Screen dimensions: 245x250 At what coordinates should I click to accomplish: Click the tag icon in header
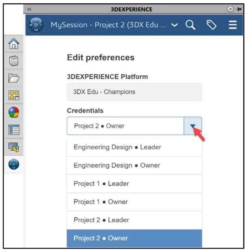coord(211,25)
